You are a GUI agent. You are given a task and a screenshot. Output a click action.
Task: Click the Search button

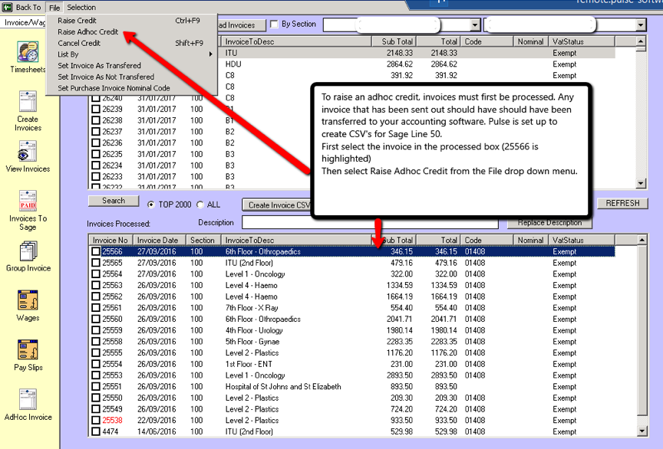[114, 201]
